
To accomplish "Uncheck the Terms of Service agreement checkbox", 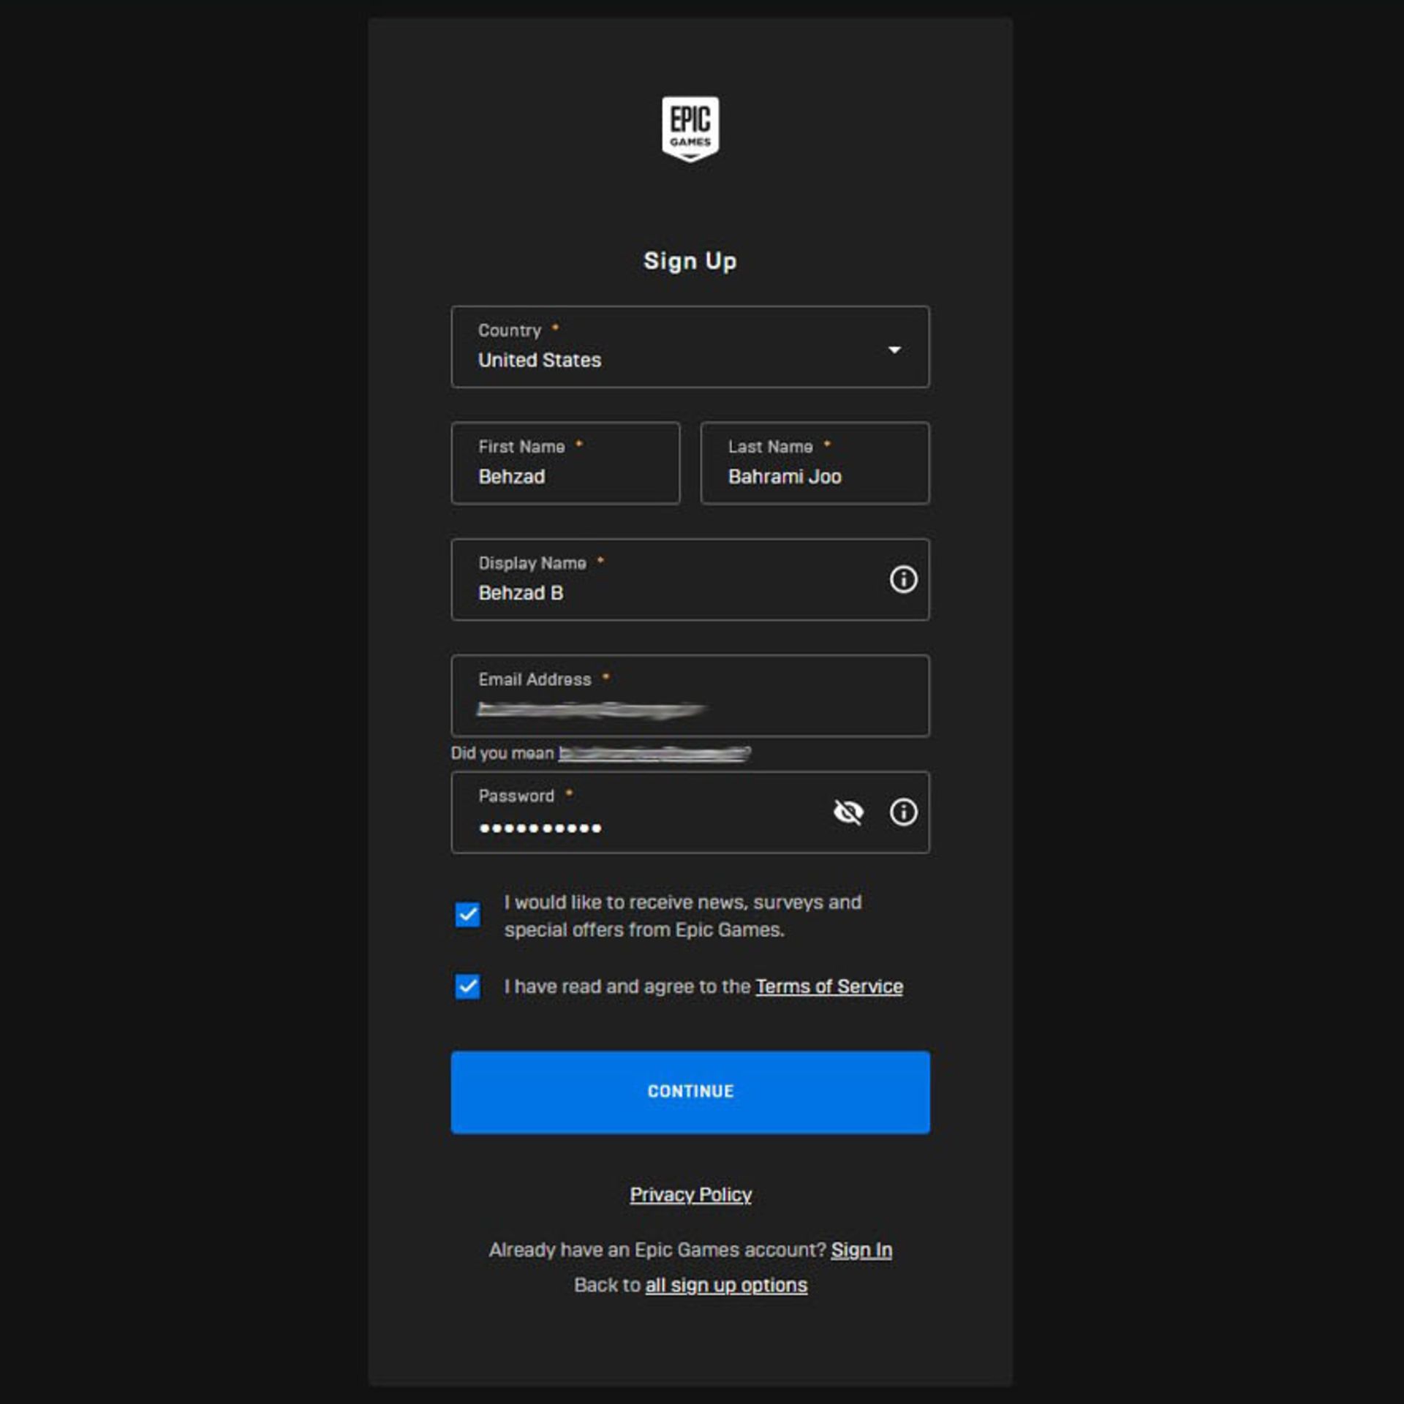I will (468, 986).
